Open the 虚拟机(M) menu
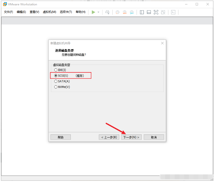The width and height of the screenshot is (214, 182). [x=49, y=12]
